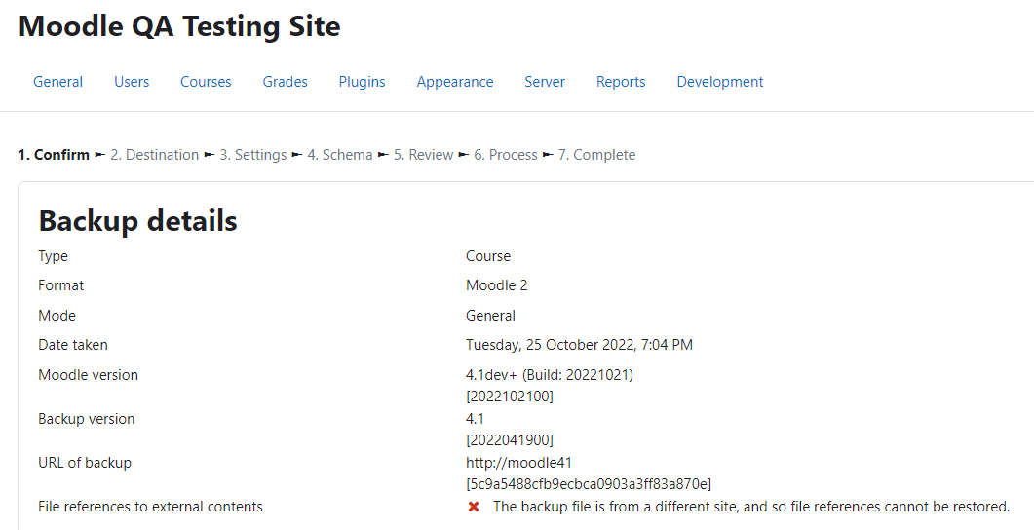Screen dimensions: 1034x530
Task: Click the 'Moodle 2' format value
Action: [497, 285]
